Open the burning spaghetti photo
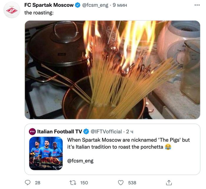This screenshot has width=206, height=189. point(112,70)
